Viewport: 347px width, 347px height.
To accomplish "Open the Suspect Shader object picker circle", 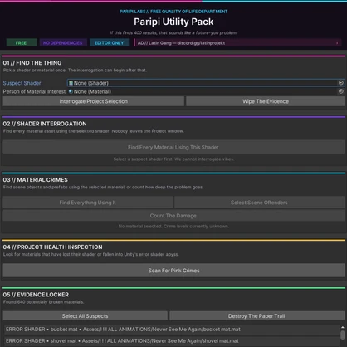I will point(341,83).
